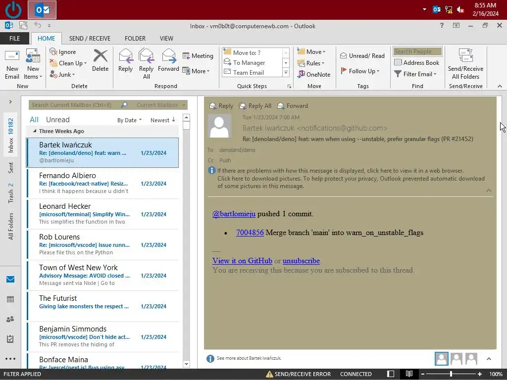Delete the selected email
This screenshot has height=380, width=507.
100,61
